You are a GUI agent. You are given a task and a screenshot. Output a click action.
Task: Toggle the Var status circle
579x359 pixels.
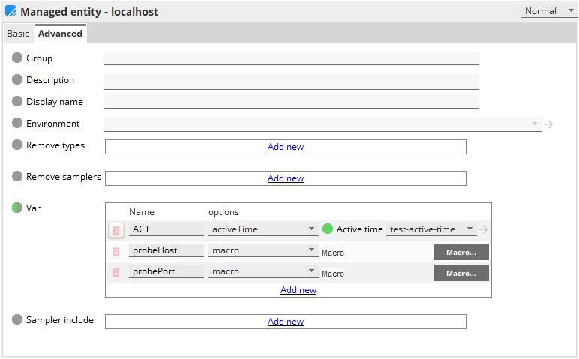pyautogui.click(x=17, y=208)
